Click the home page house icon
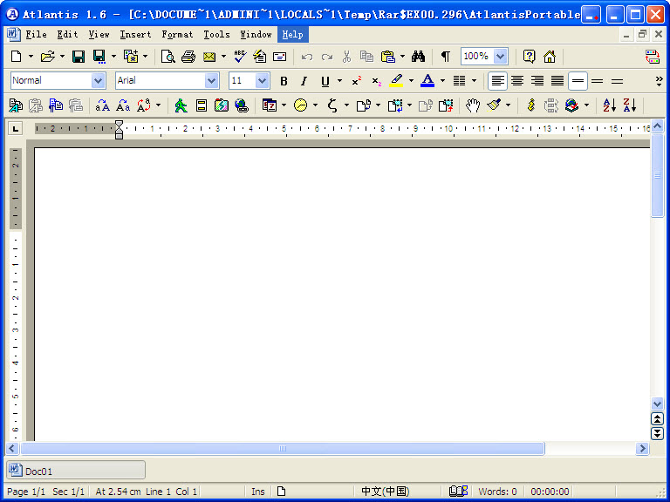Image resolution: width=670 pixels, height=502 pixels. (x=550, y=57)
